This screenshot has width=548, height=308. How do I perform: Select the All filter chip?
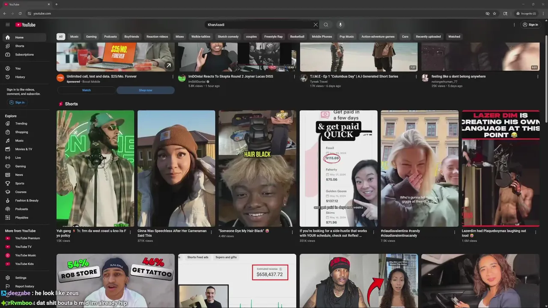61,36
